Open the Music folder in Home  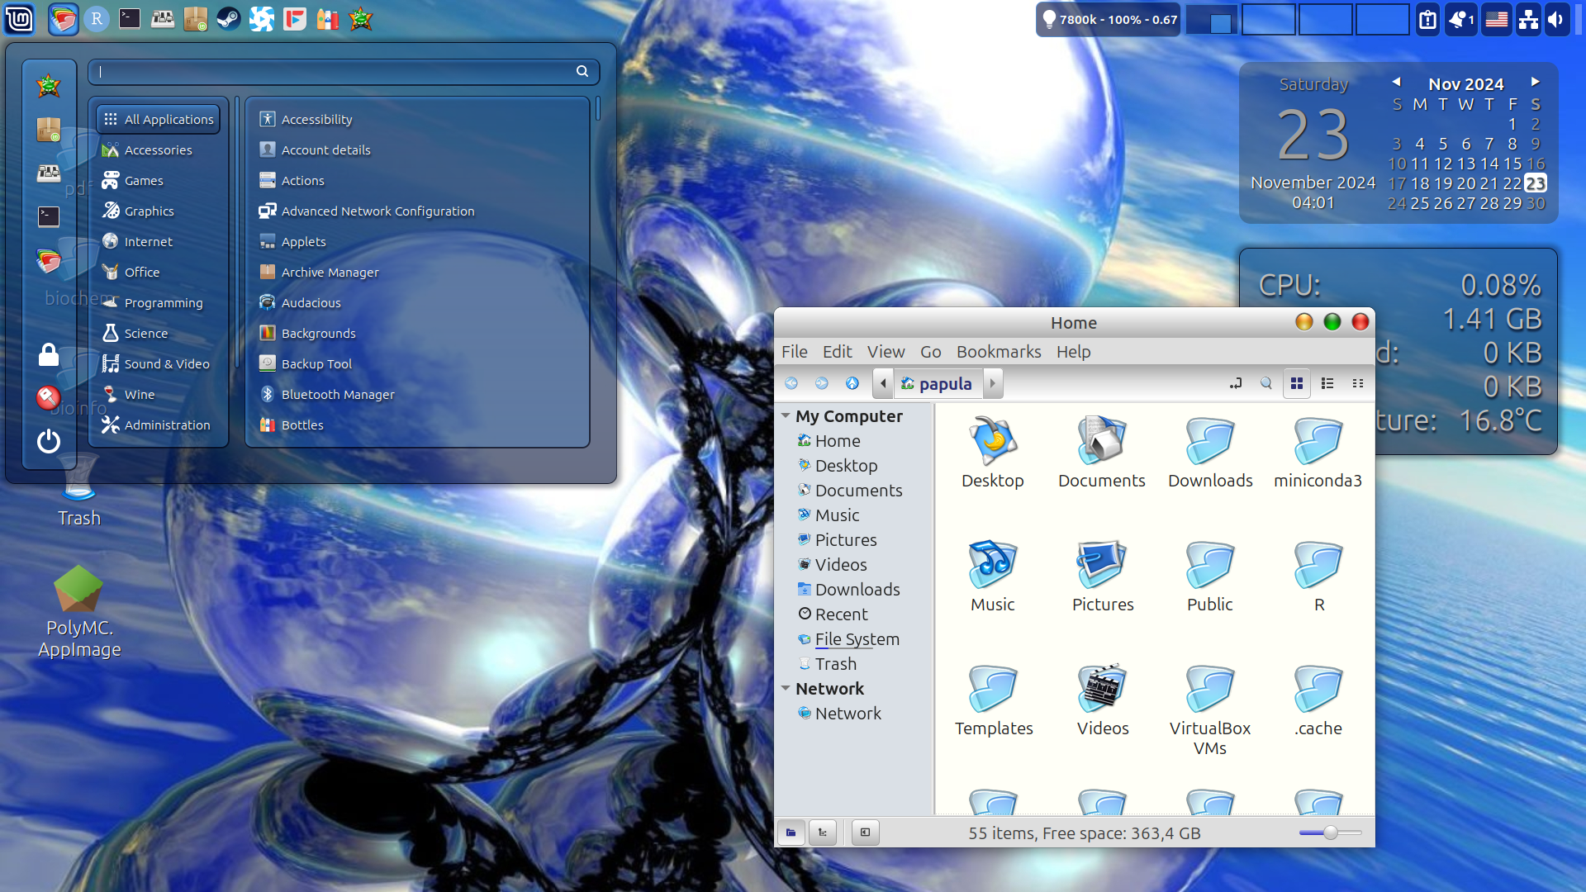[x=993, y=576]
